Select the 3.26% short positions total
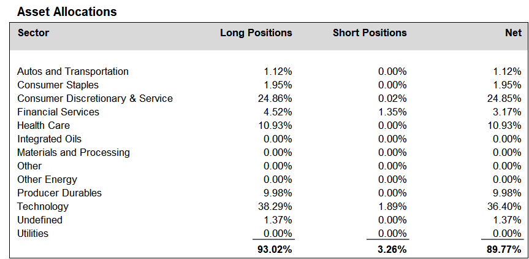The width and height of the screenshot is (529, 259). click(392, 250)
